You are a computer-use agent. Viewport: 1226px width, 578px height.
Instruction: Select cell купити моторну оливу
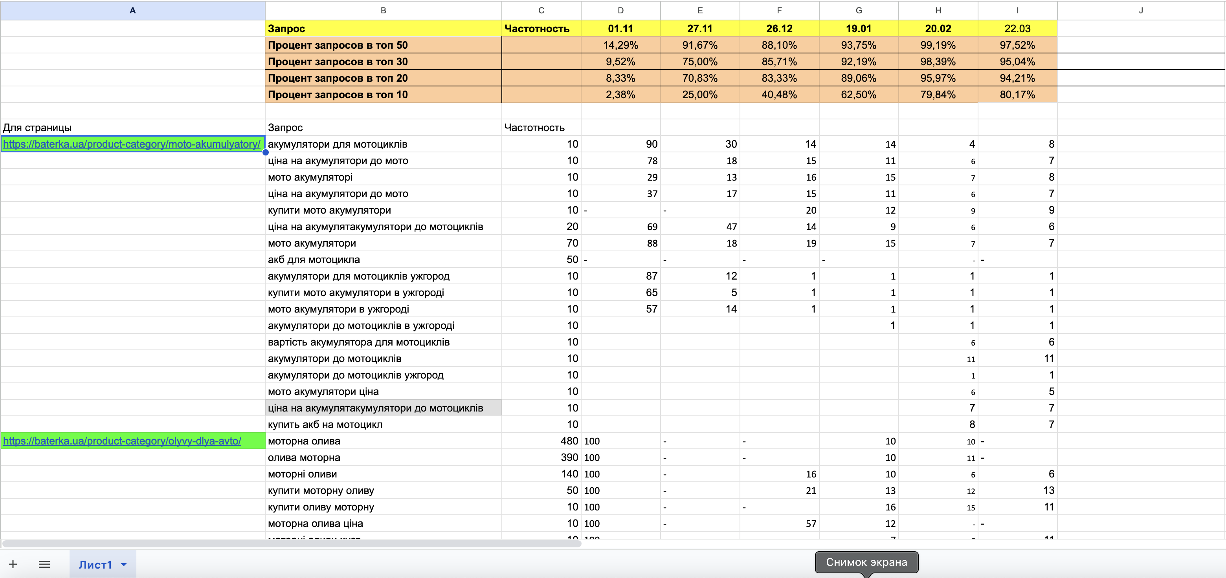383,490
